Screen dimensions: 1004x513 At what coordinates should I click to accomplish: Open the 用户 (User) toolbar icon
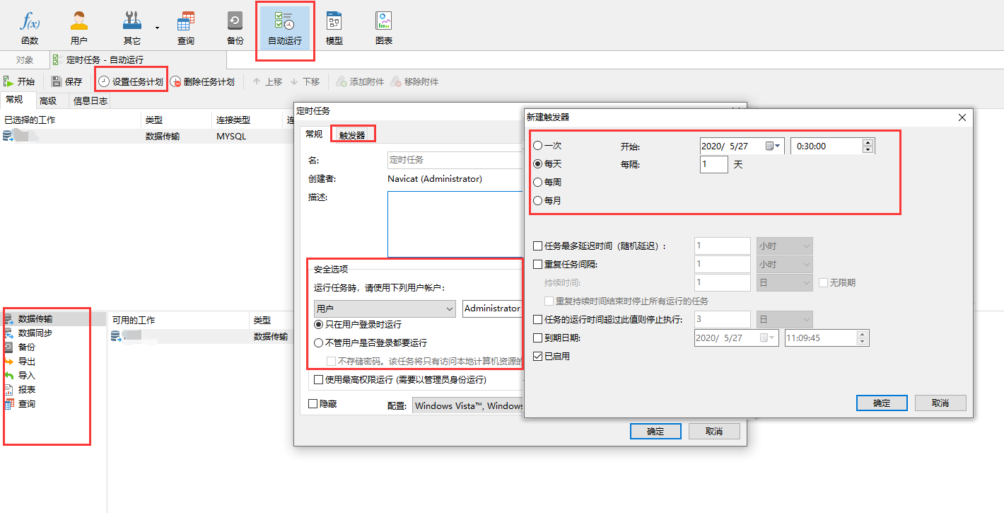tap(79, 28)
